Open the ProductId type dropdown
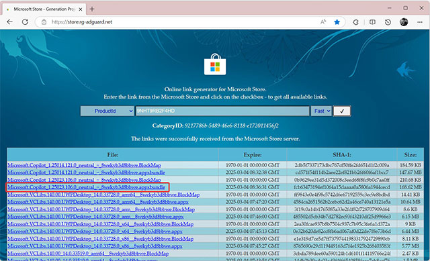 (107, 111)
